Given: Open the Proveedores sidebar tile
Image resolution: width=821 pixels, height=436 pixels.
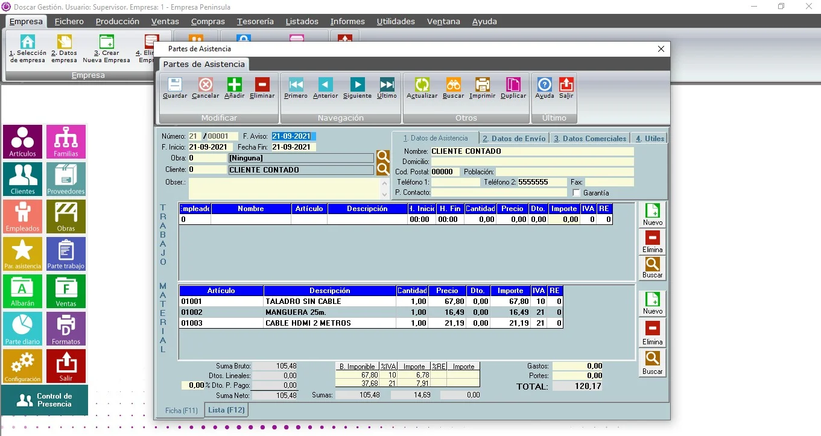Looking at the screenshot, I should 66,179.
